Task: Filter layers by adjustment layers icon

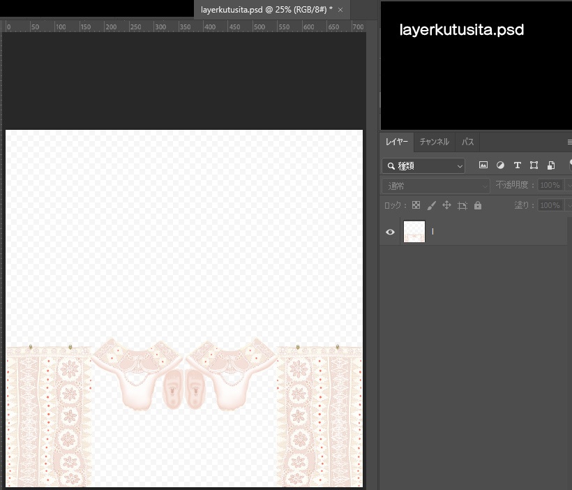Action: 501,165
